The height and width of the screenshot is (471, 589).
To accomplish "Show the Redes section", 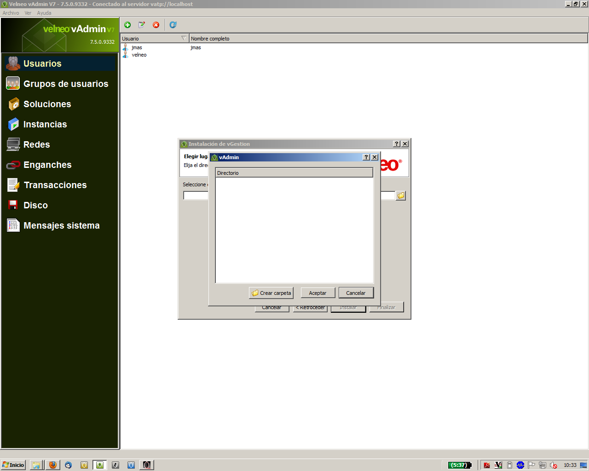I will pos(60,144).
